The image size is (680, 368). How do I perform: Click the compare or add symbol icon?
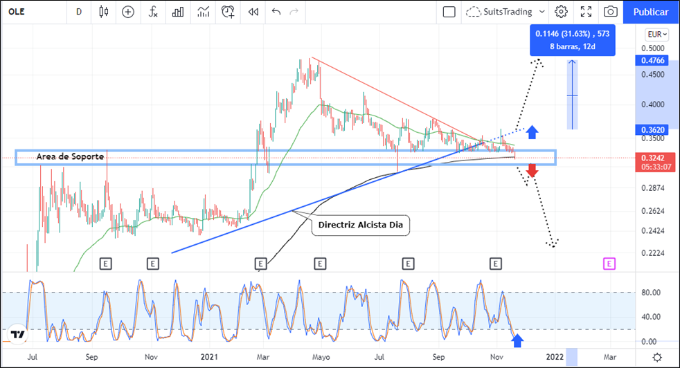click(128, 12)
